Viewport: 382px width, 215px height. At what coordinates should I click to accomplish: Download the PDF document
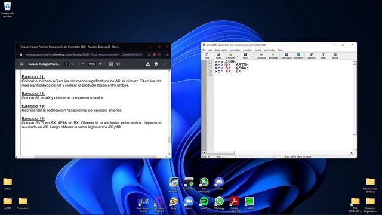[x=148, y=64]
